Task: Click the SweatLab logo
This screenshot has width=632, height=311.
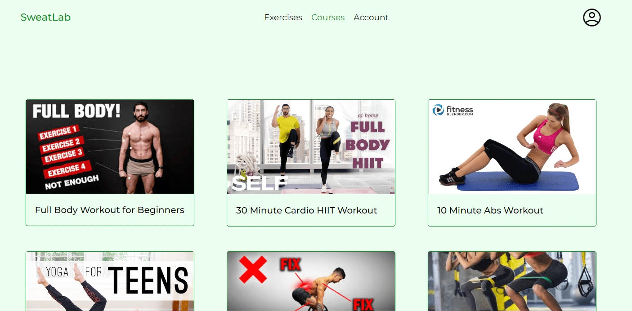Action: pyautogui.click(x=45, y=18)
